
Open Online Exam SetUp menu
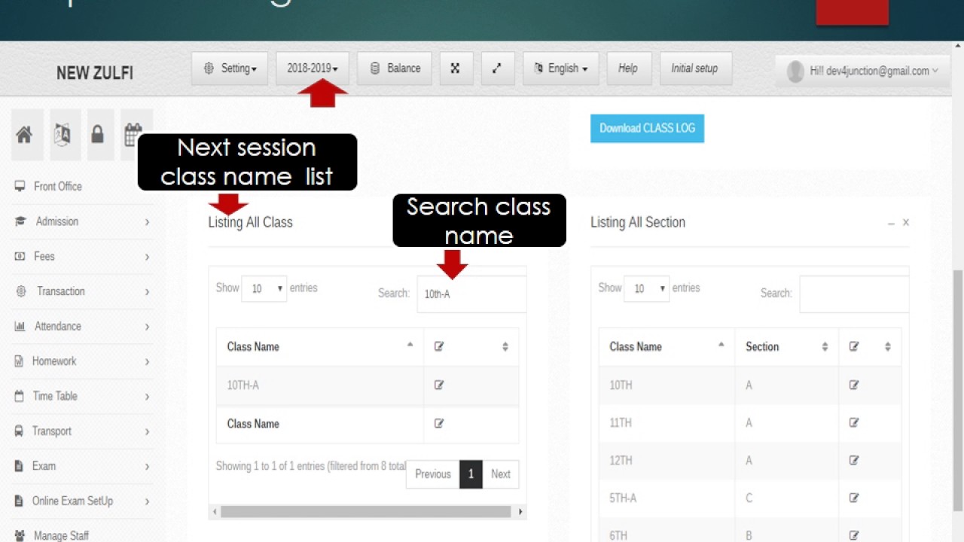coord(82,501)
